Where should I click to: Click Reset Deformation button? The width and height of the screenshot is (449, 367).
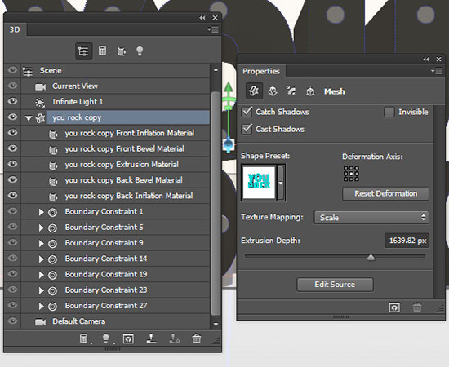(x=385, y=193)
